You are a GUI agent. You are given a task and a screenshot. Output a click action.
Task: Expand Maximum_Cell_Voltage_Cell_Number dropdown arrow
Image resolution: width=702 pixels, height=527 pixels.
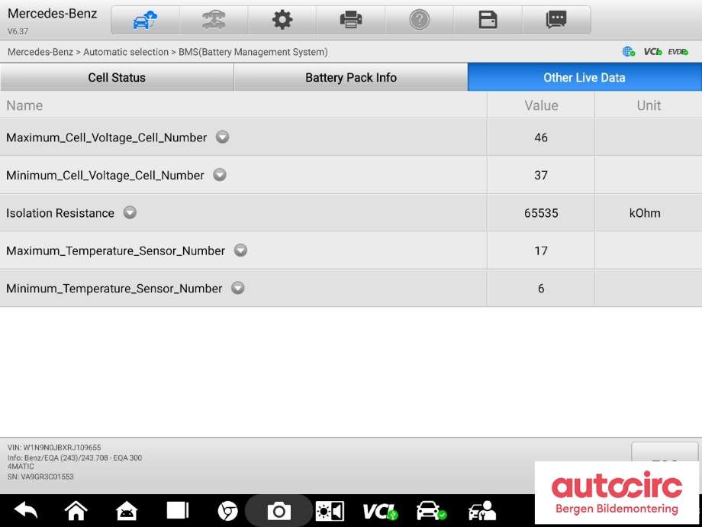click(x=223, y=137)
